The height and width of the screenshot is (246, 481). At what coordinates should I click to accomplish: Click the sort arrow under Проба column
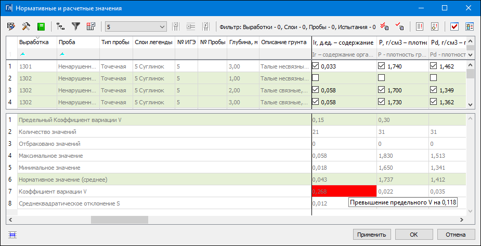[x=62, y=54]
